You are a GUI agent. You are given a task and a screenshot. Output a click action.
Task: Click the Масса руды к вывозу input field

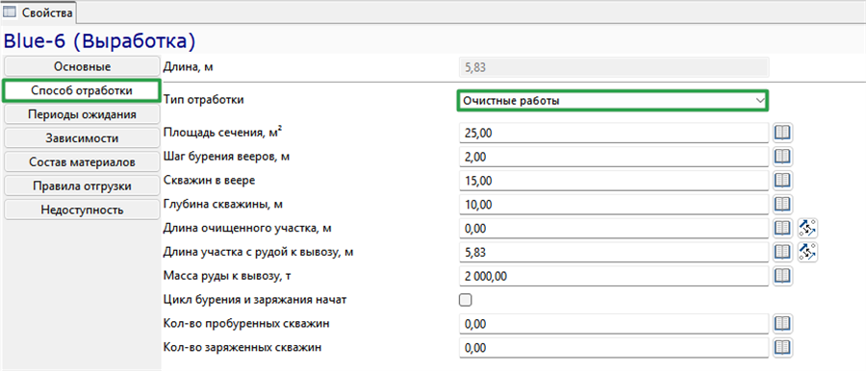pyautogui.click(x=614, y=276)
